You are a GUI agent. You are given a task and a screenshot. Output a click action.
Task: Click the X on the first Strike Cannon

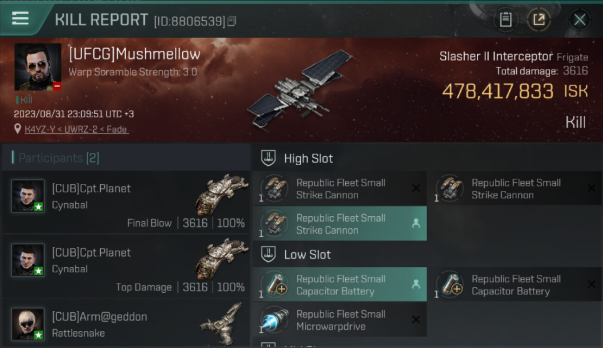(416, 188)
